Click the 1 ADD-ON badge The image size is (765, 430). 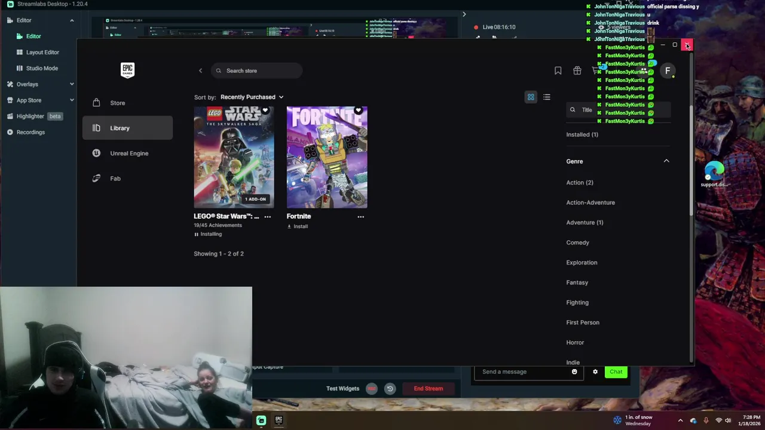pyautogui.click(x=255, y=199)
